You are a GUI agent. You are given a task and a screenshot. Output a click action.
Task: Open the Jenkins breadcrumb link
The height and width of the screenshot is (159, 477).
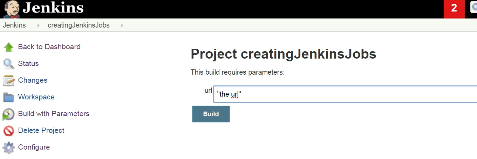click(x=14, y=25)
